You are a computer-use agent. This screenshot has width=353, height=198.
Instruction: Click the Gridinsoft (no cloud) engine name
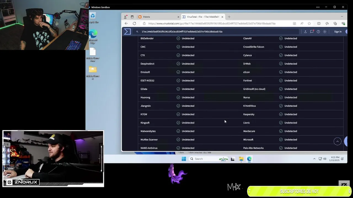pos(254,89)
